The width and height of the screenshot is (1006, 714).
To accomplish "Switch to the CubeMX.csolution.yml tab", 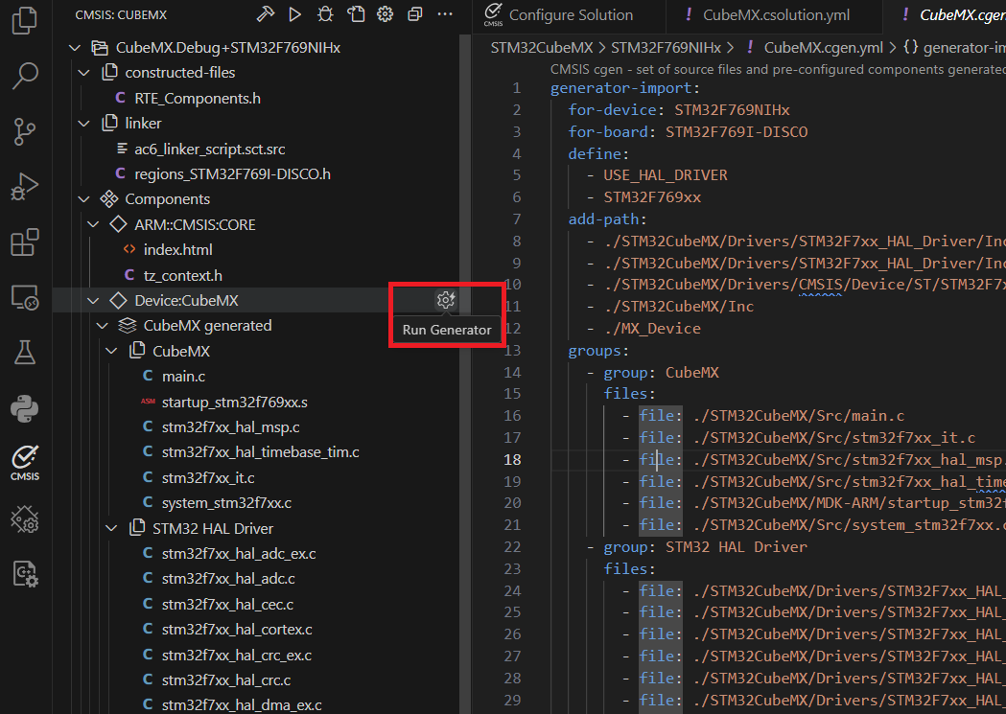I will [774, 14].
